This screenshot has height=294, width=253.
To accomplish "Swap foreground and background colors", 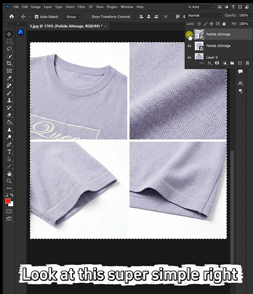I will 11,195.
